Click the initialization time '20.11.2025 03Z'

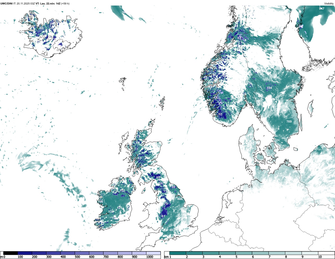26,3
